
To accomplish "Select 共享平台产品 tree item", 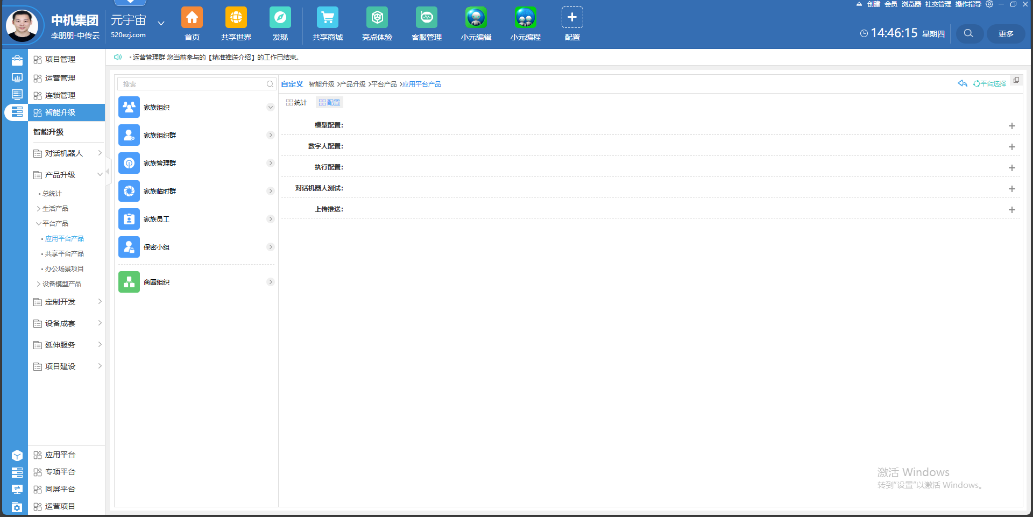I will [64, 253].
